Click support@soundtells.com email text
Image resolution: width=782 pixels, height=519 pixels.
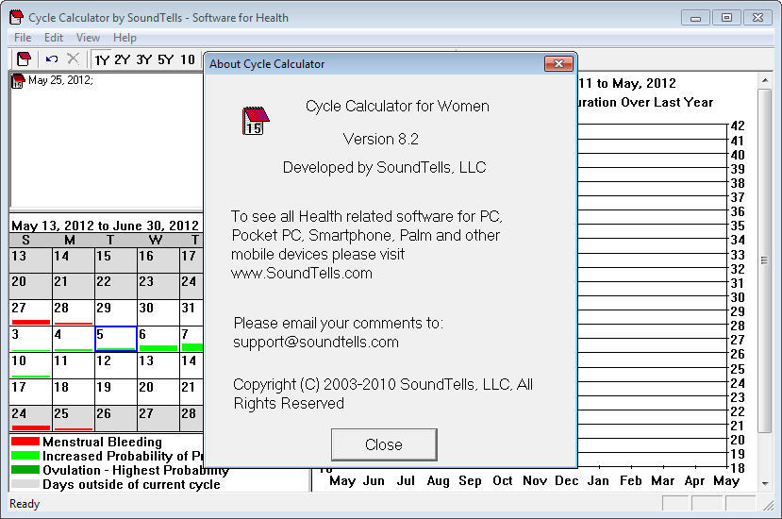point(316,343)
